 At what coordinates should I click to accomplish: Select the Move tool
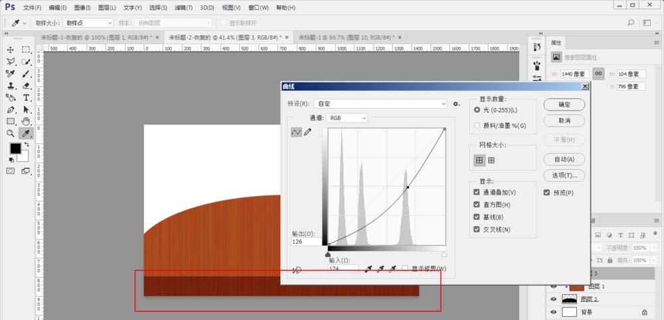pos(11,50)
